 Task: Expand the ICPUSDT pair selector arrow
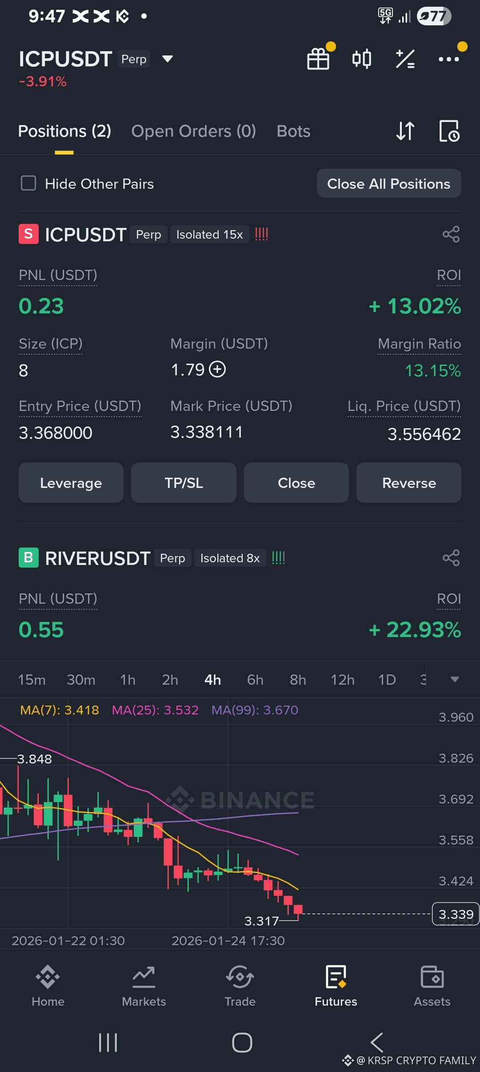[x=167, y=59]
